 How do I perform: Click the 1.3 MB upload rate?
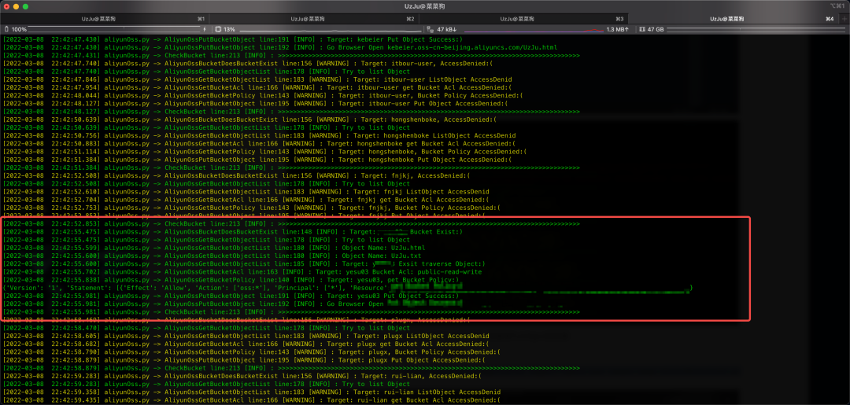pyautogui.click(x=618, y=29)
